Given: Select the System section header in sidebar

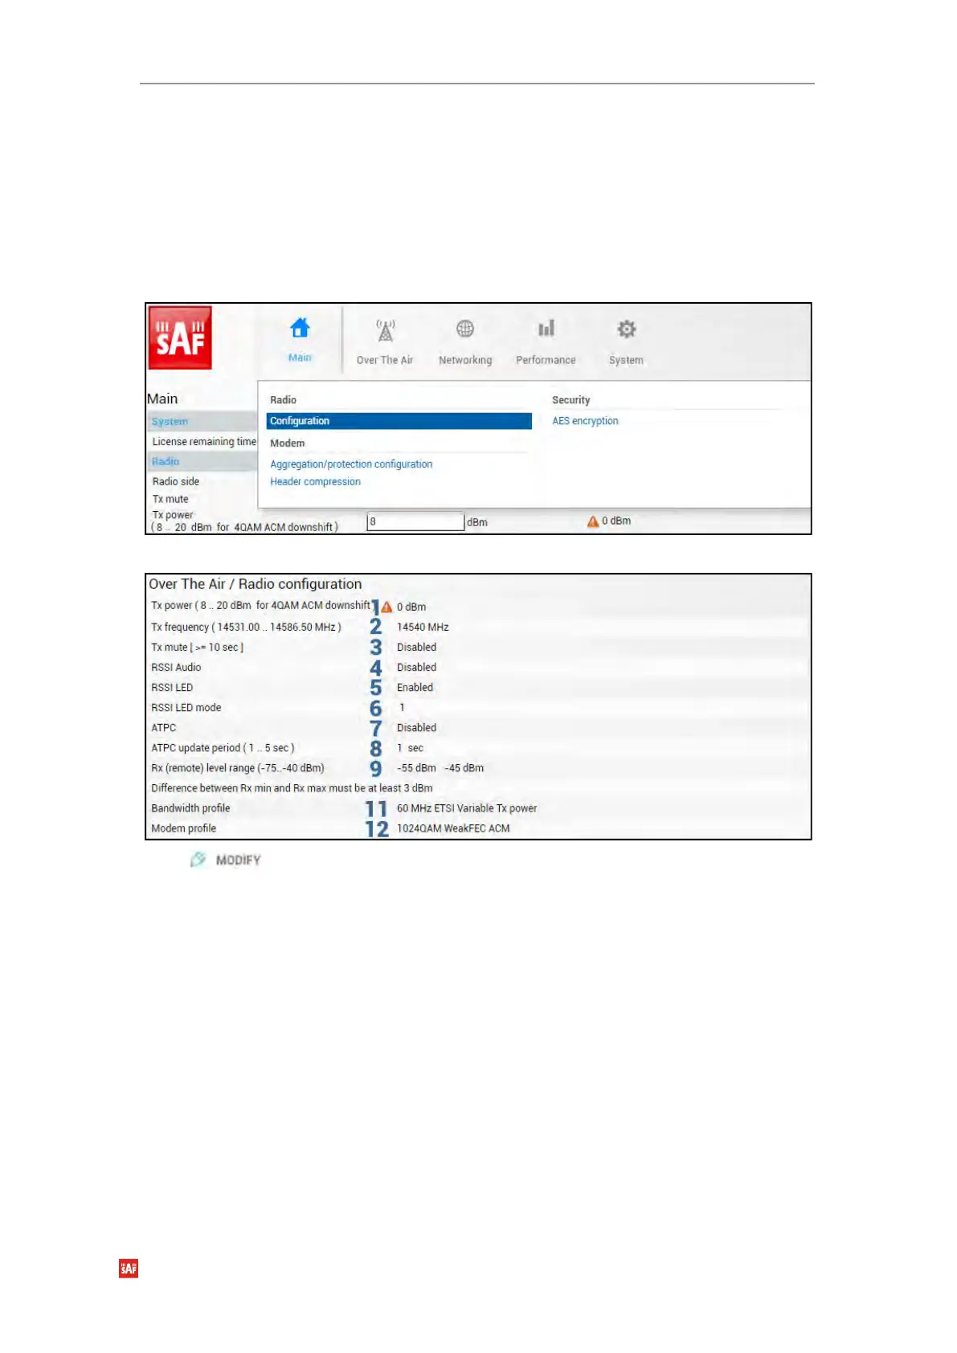Looking at the screenshot, I should (202, 421).
